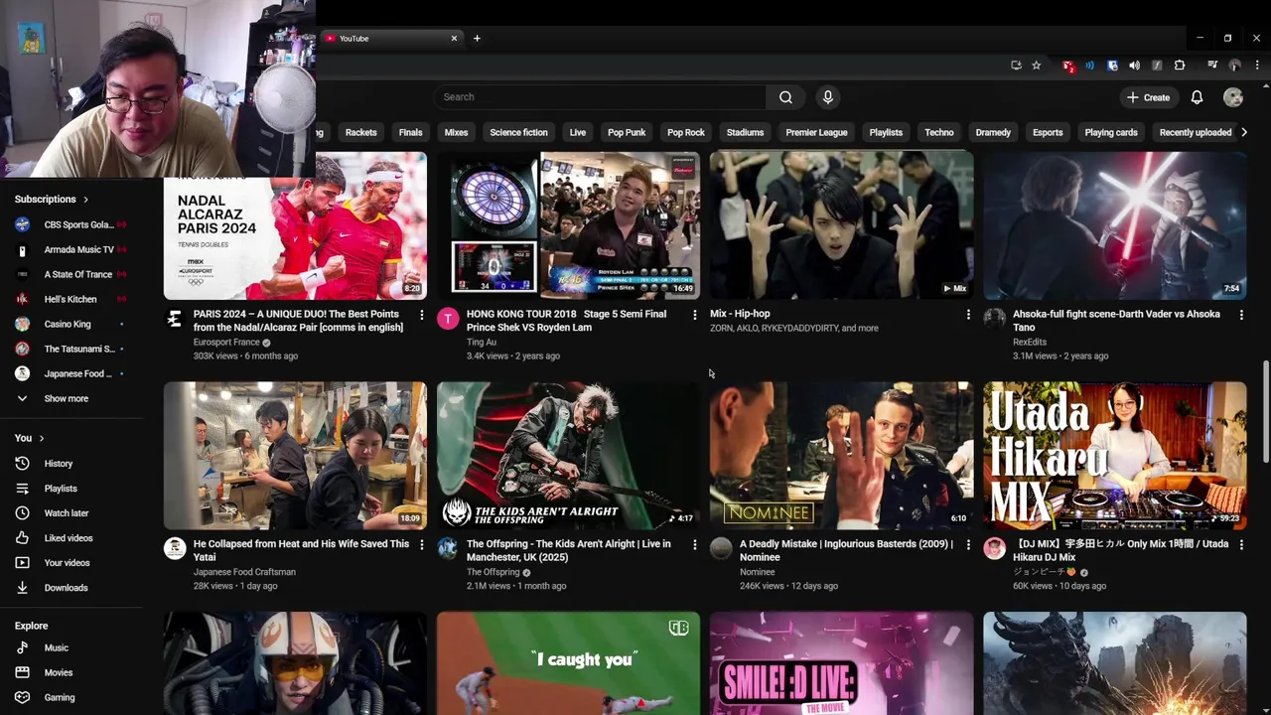Open options menu for PARIS 2024 video
Viewport: 1271px width, 715px height.
[421, 315]
